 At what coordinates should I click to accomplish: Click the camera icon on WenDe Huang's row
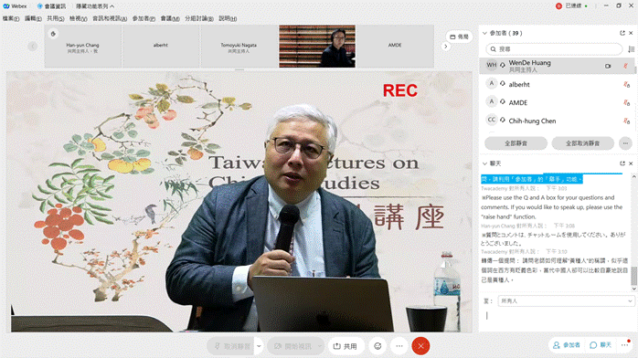tap(608, 66)
